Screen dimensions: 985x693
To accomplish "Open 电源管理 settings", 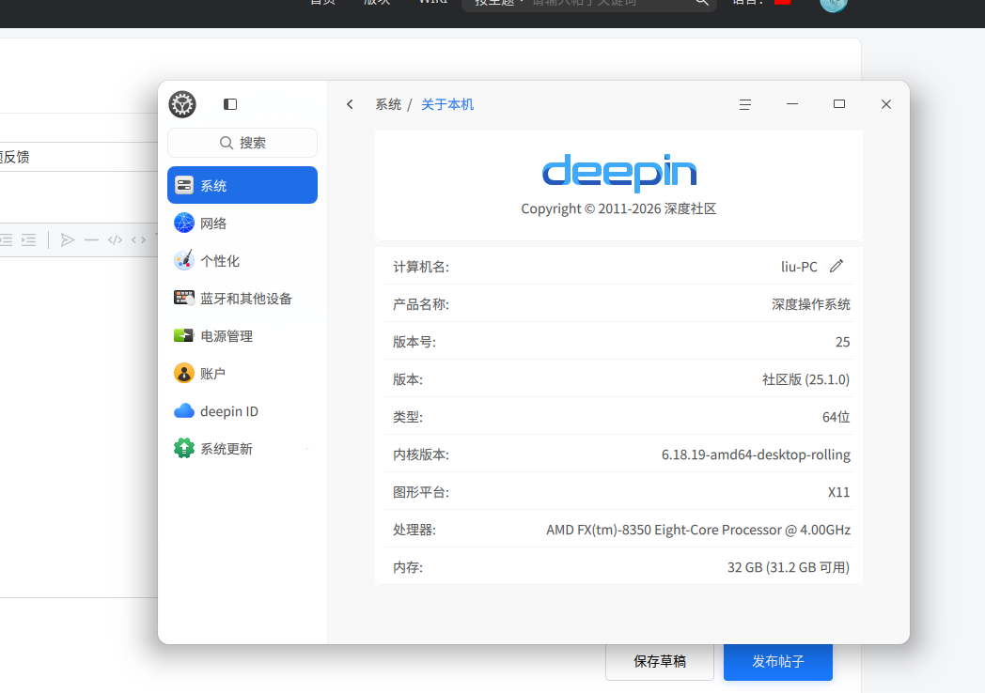I will coord(242,336).
